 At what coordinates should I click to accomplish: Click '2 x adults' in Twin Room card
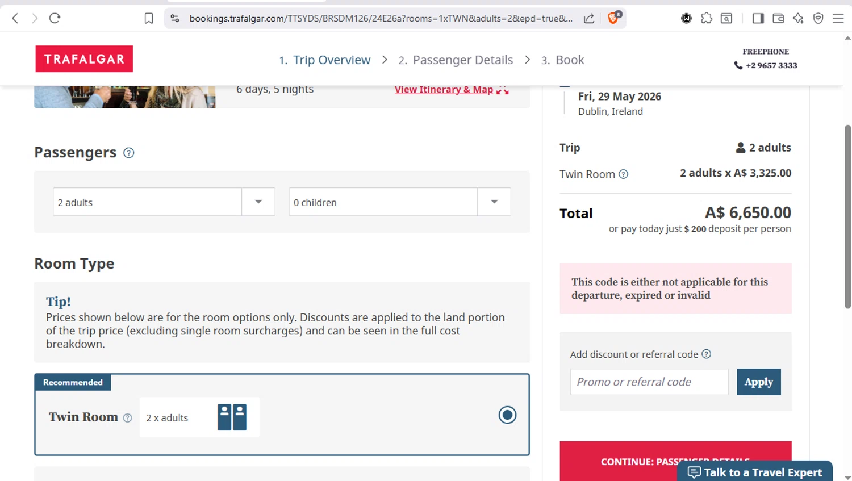167,417
